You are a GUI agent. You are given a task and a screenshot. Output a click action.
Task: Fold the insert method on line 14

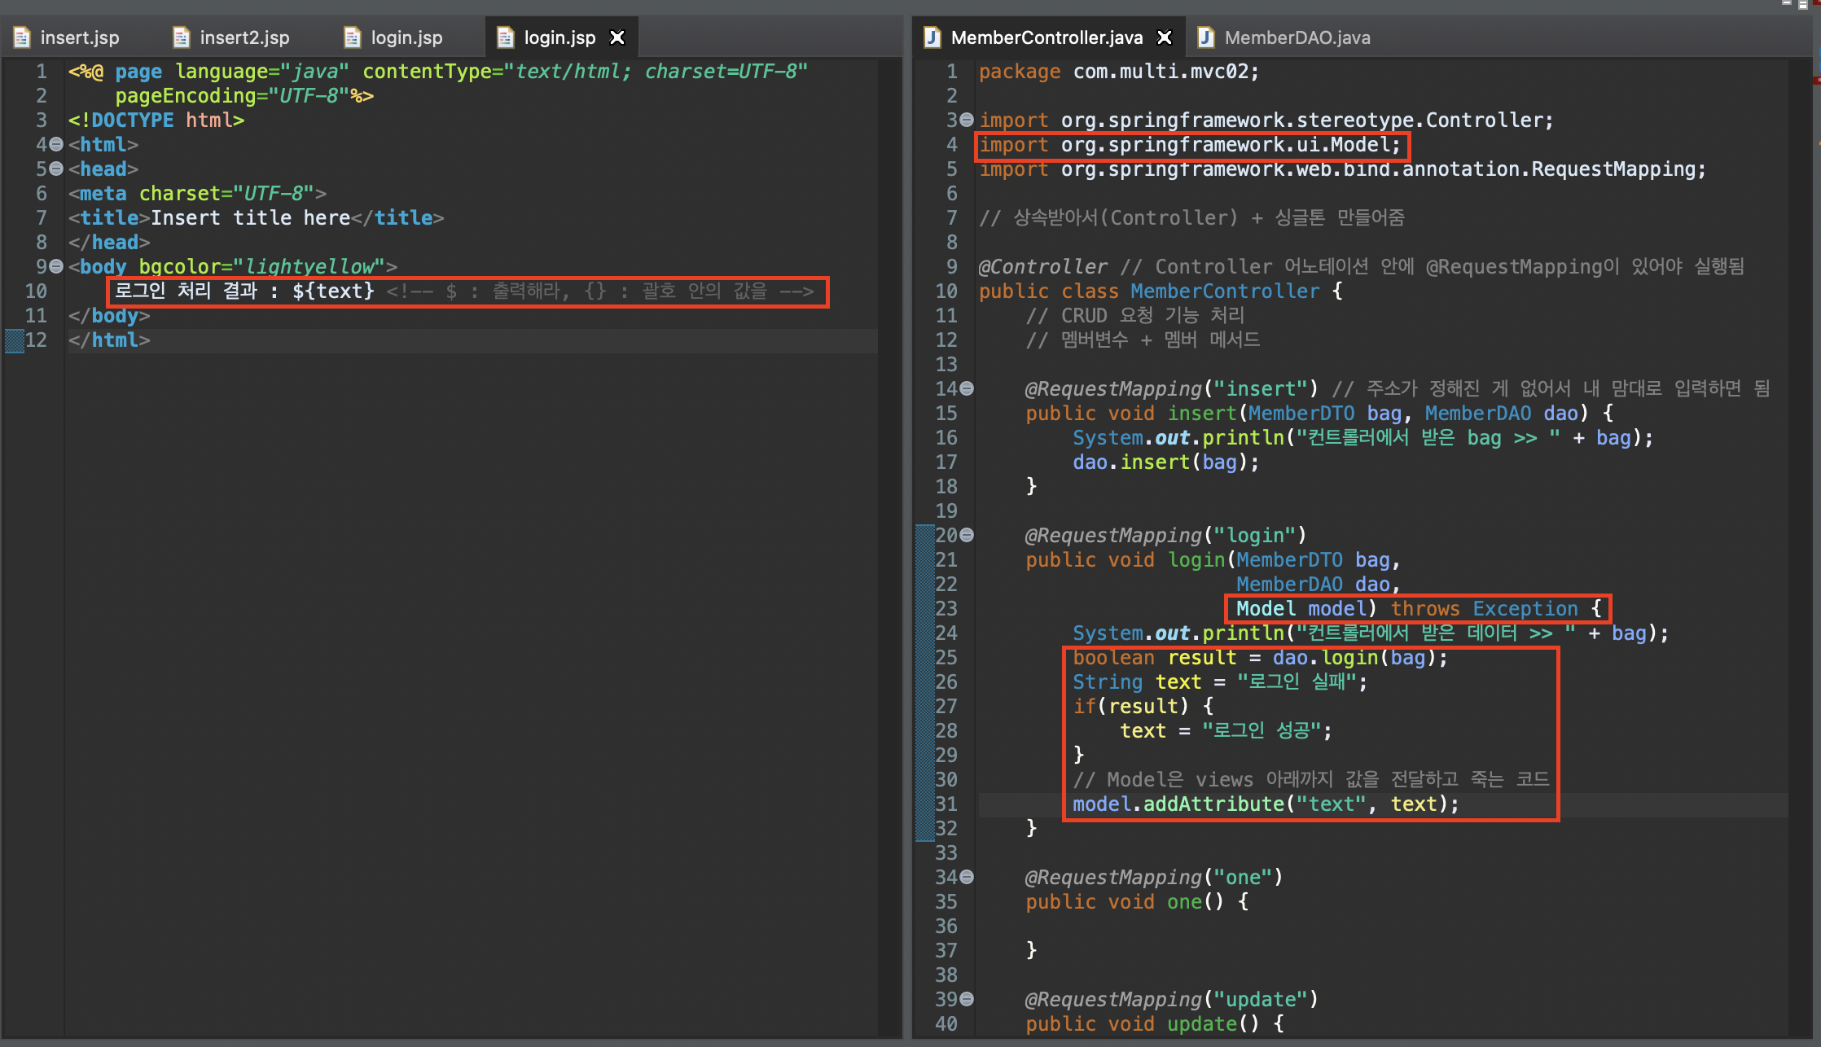(967, 388)
